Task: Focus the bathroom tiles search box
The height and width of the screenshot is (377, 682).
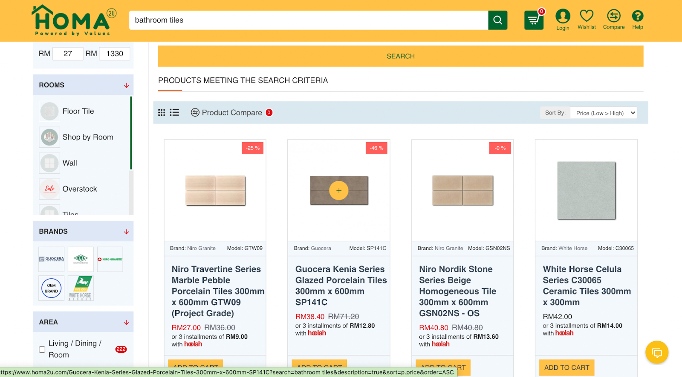Action: click(309, 20)
